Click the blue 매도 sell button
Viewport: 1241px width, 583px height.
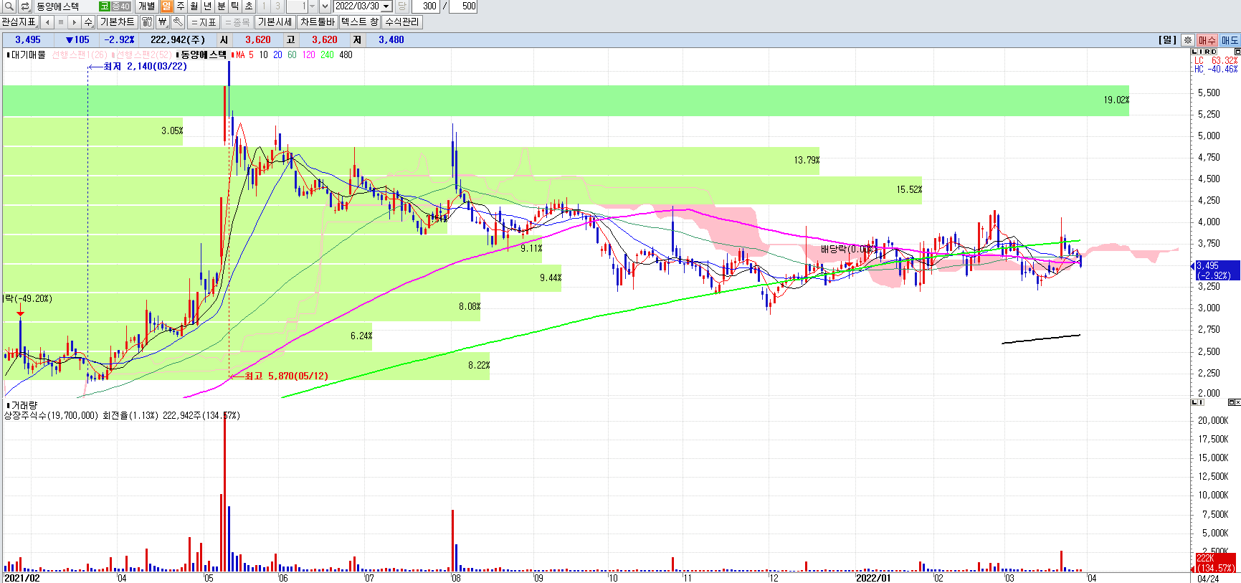1230,40
